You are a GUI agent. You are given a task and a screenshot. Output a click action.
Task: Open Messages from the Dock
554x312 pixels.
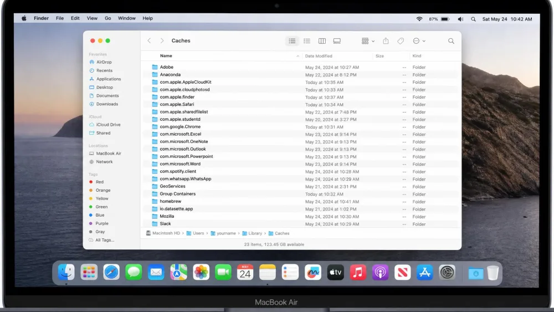click(x=134, y=273)
